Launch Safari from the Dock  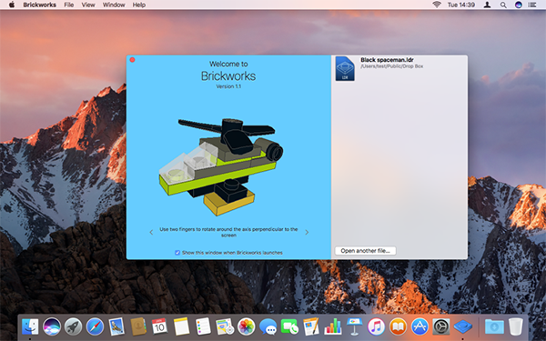coord(95,326)
